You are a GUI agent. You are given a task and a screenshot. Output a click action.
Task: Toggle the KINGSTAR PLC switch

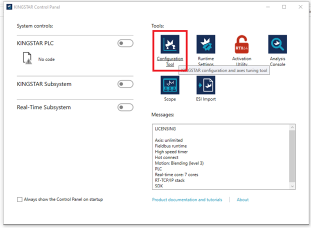[x=125, y=43]
